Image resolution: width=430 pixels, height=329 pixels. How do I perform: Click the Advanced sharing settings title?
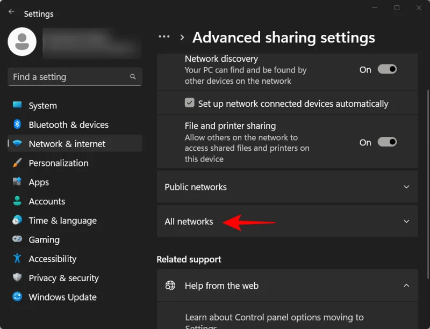(x=284, y=37)
